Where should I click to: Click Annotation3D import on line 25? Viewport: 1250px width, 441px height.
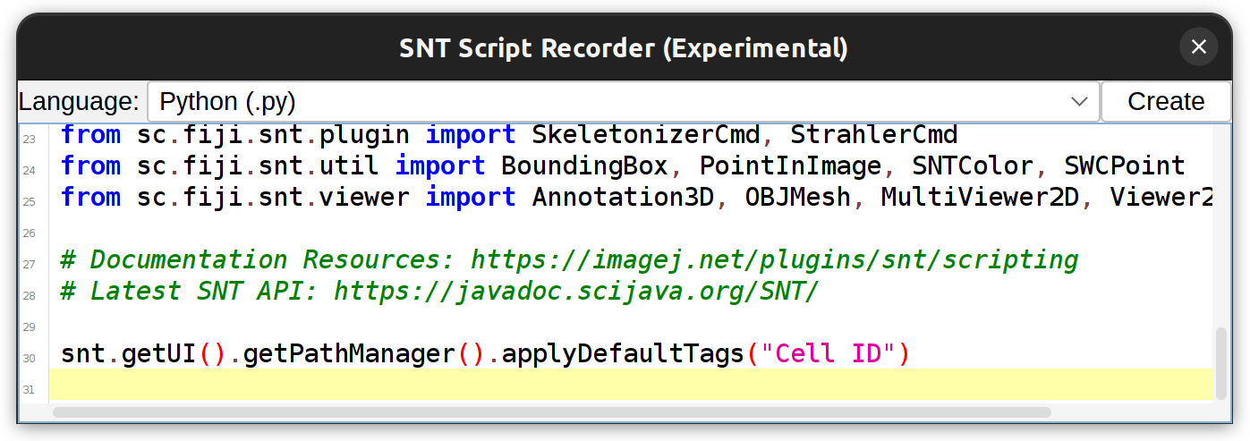click(623, 198)
